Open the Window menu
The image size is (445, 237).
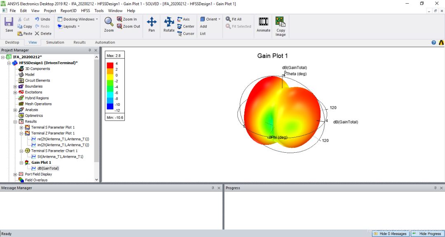(115, 11)
